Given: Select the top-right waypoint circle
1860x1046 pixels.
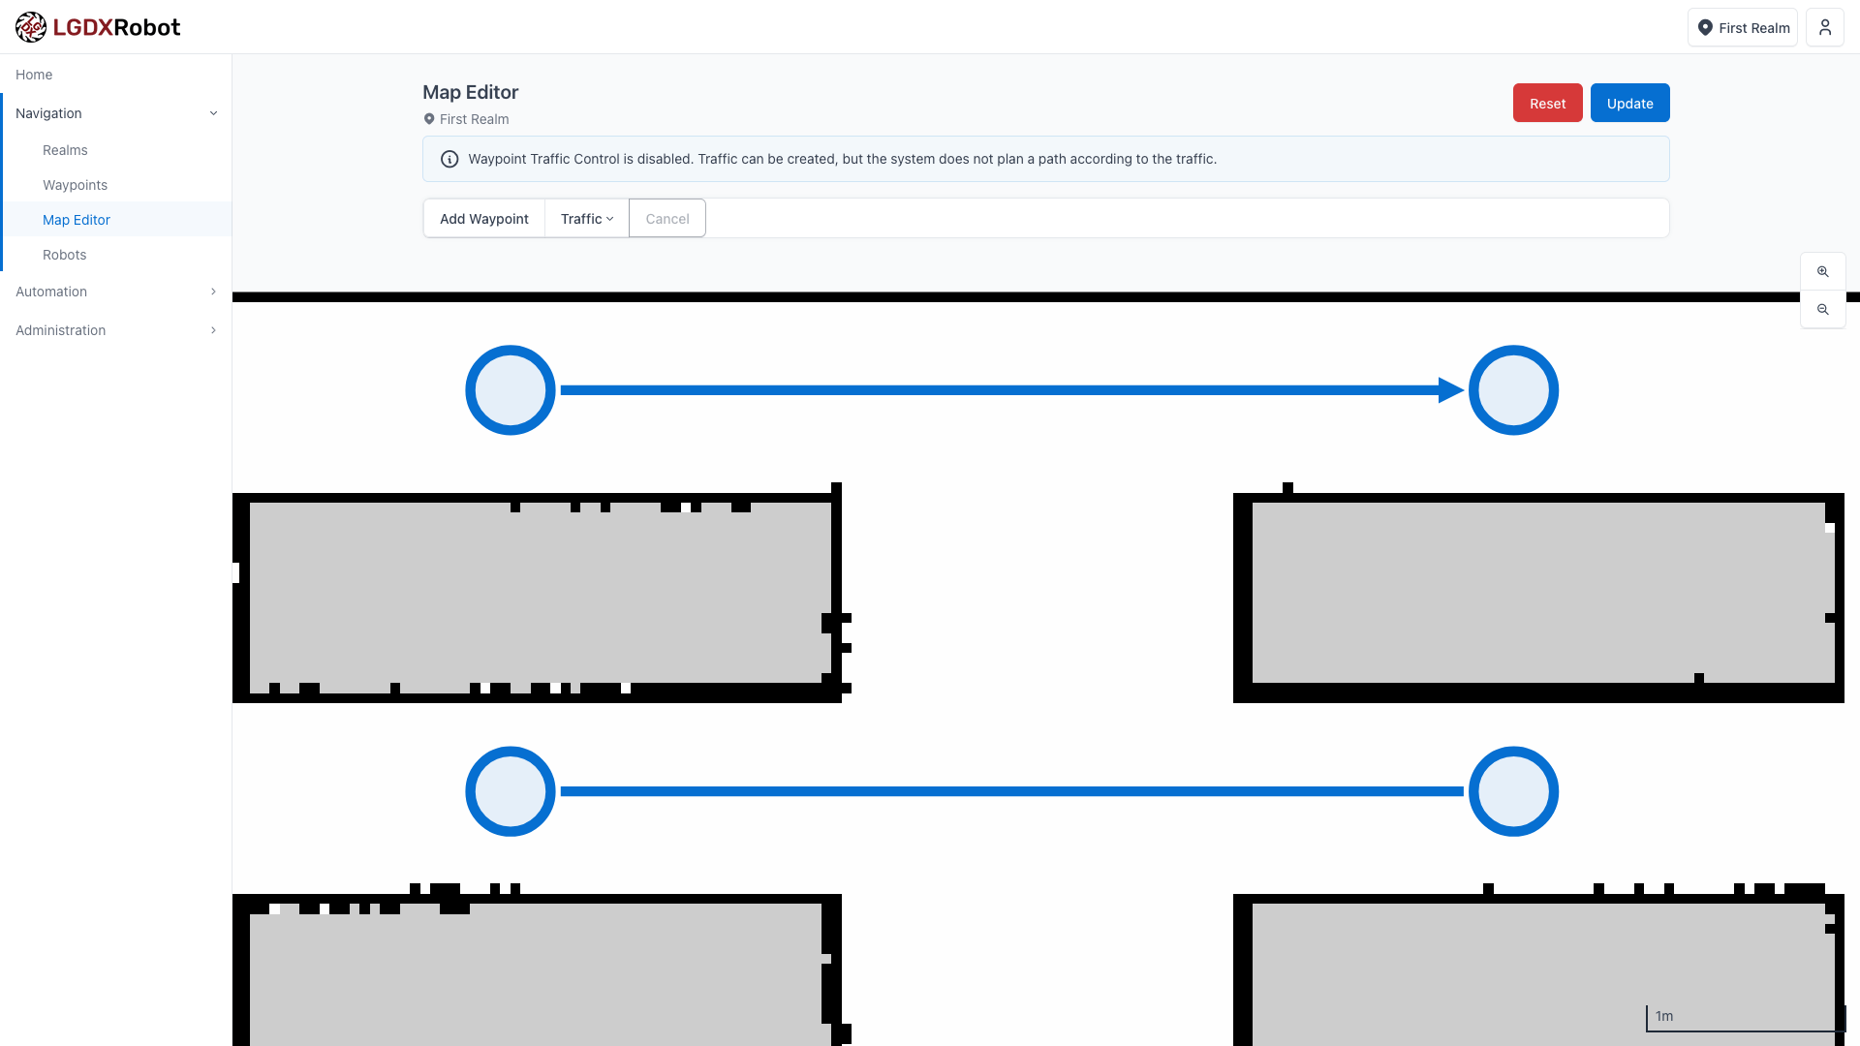Looking at the screenshot, I should pyautogui.click(x=1512, y=390).
